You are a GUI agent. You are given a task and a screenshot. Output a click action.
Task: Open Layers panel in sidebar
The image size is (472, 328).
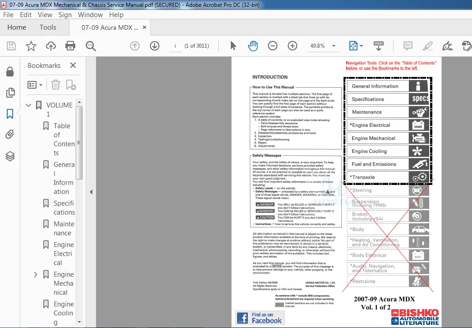(10, 156)
